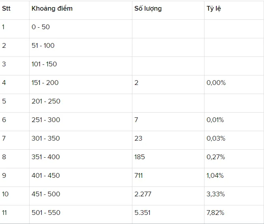Select the "0 - 50" score range cell
The image size is (264, 224).
pyautogui.click(x=41, y=27)
